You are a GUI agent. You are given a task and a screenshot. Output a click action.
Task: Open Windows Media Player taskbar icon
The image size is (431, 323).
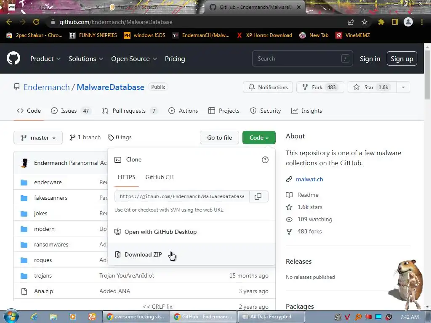pos(72,317)
